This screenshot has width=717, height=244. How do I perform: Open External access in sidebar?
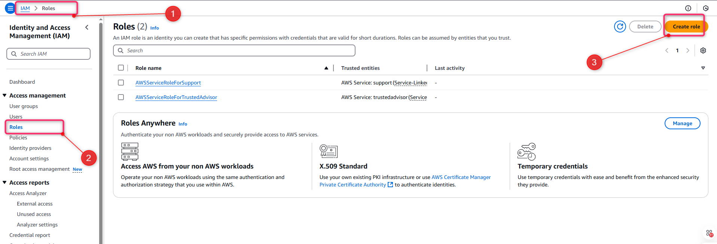click(x=35, y=204)
